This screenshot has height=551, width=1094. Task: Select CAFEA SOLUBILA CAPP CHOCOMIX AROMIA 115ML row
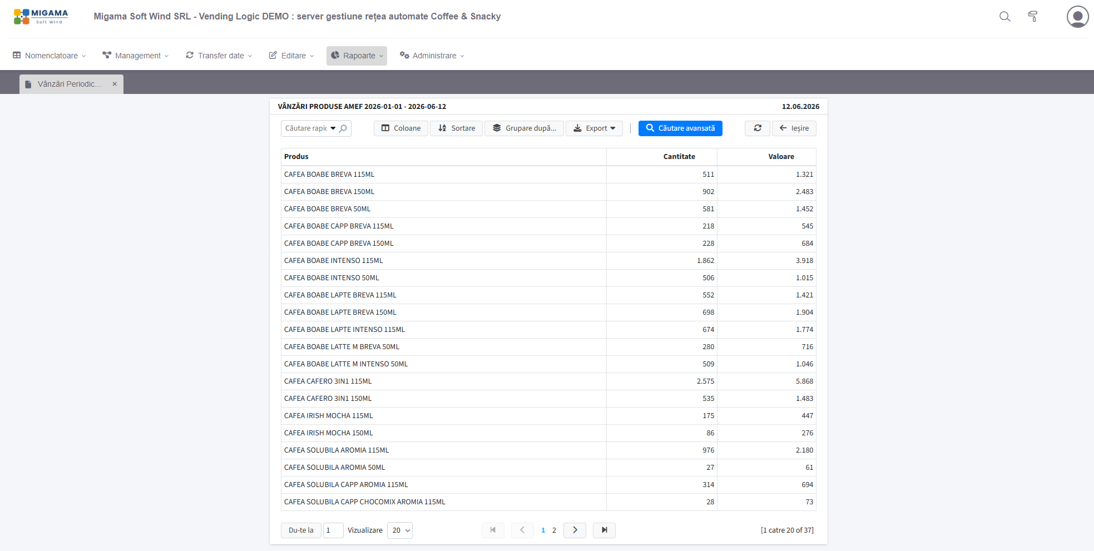point(548,502)
